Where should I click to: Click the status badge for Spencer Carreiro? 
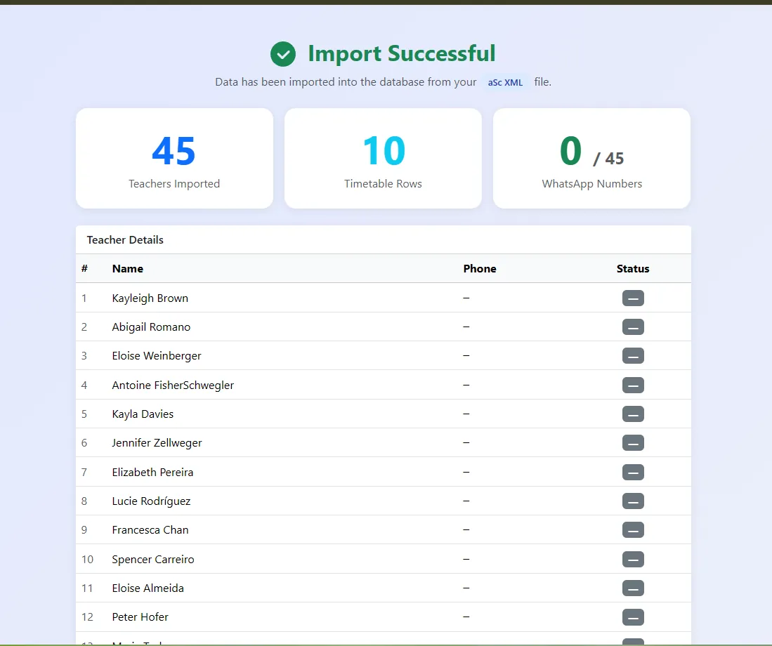point(633,560)
